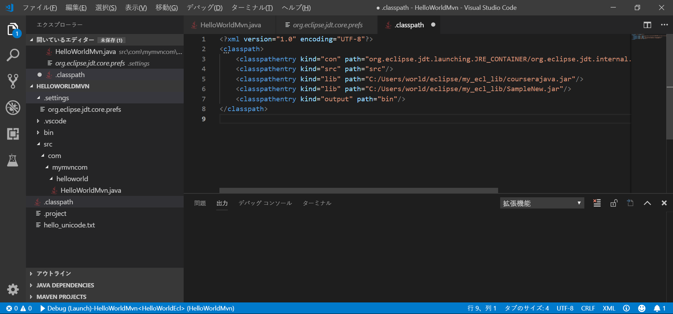Open the Test flask icon view
The image size is (673, 314).
(x=13, y=160)
